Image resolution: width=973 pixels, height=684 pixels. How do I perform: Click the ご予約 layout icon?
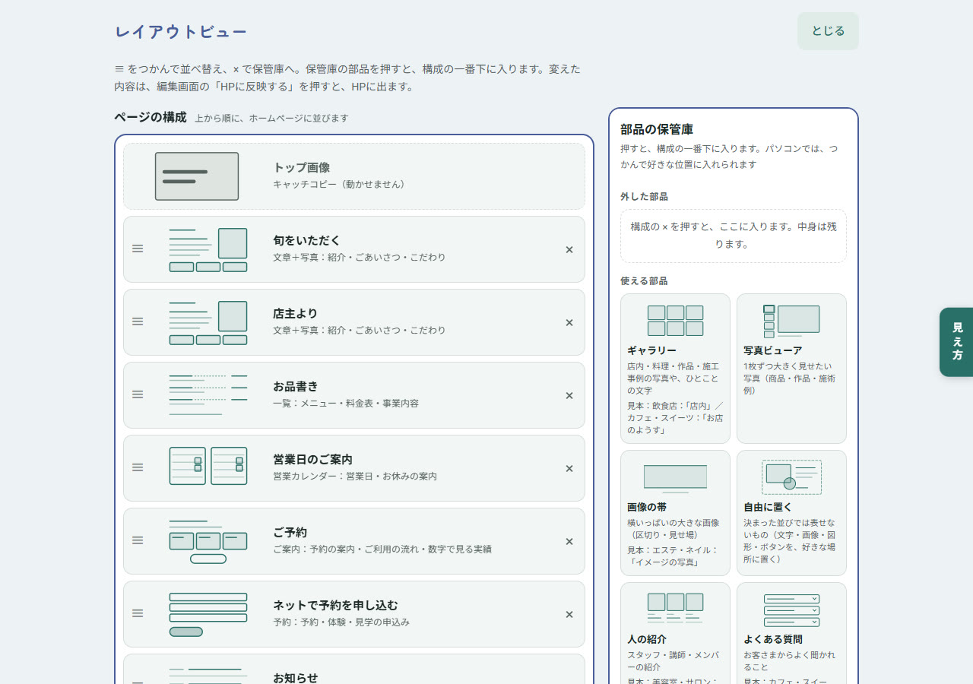click(208, 541)
